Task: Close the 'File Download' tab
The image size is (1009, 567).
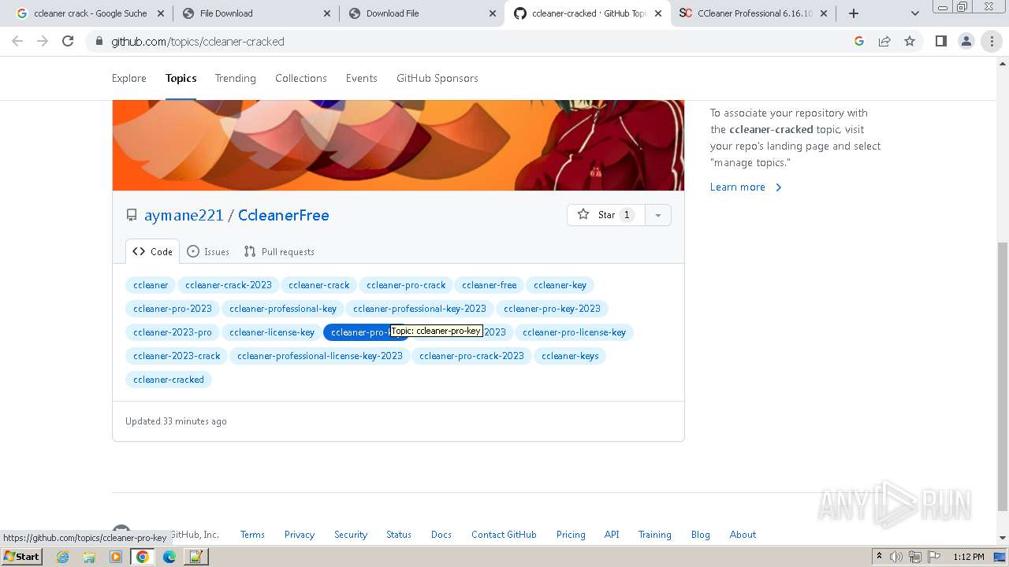Action: click(x=327, y=13)
